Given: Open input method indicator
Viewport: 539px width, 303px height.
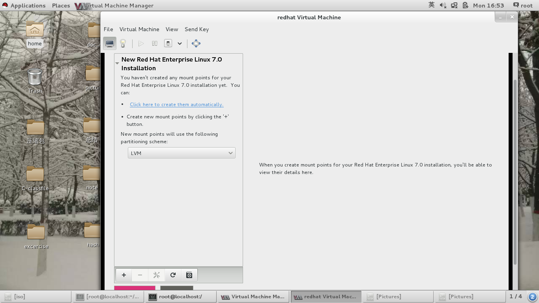Looking at the screenshot, I should [431, 5].
